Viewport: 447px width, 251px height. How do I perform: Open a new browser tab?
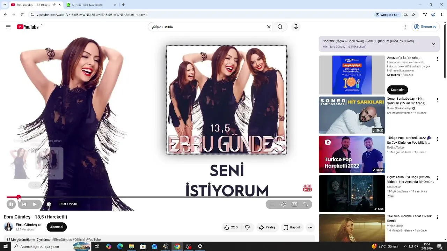(123, 5)
